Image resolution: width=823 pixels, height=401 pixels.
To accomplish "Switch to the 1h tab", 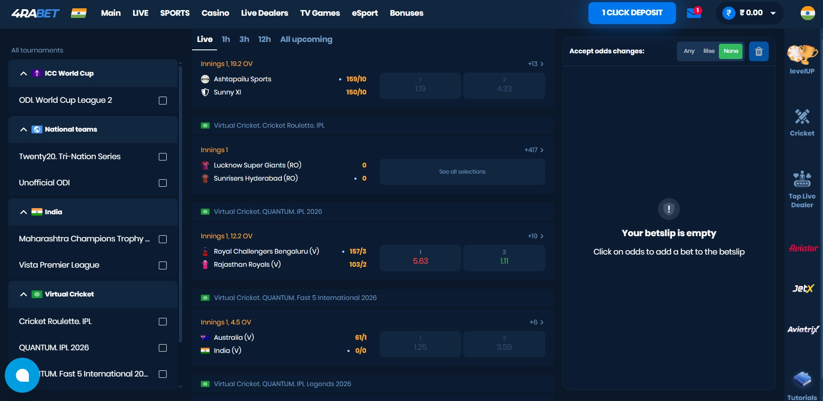I will tap(226, 39).
